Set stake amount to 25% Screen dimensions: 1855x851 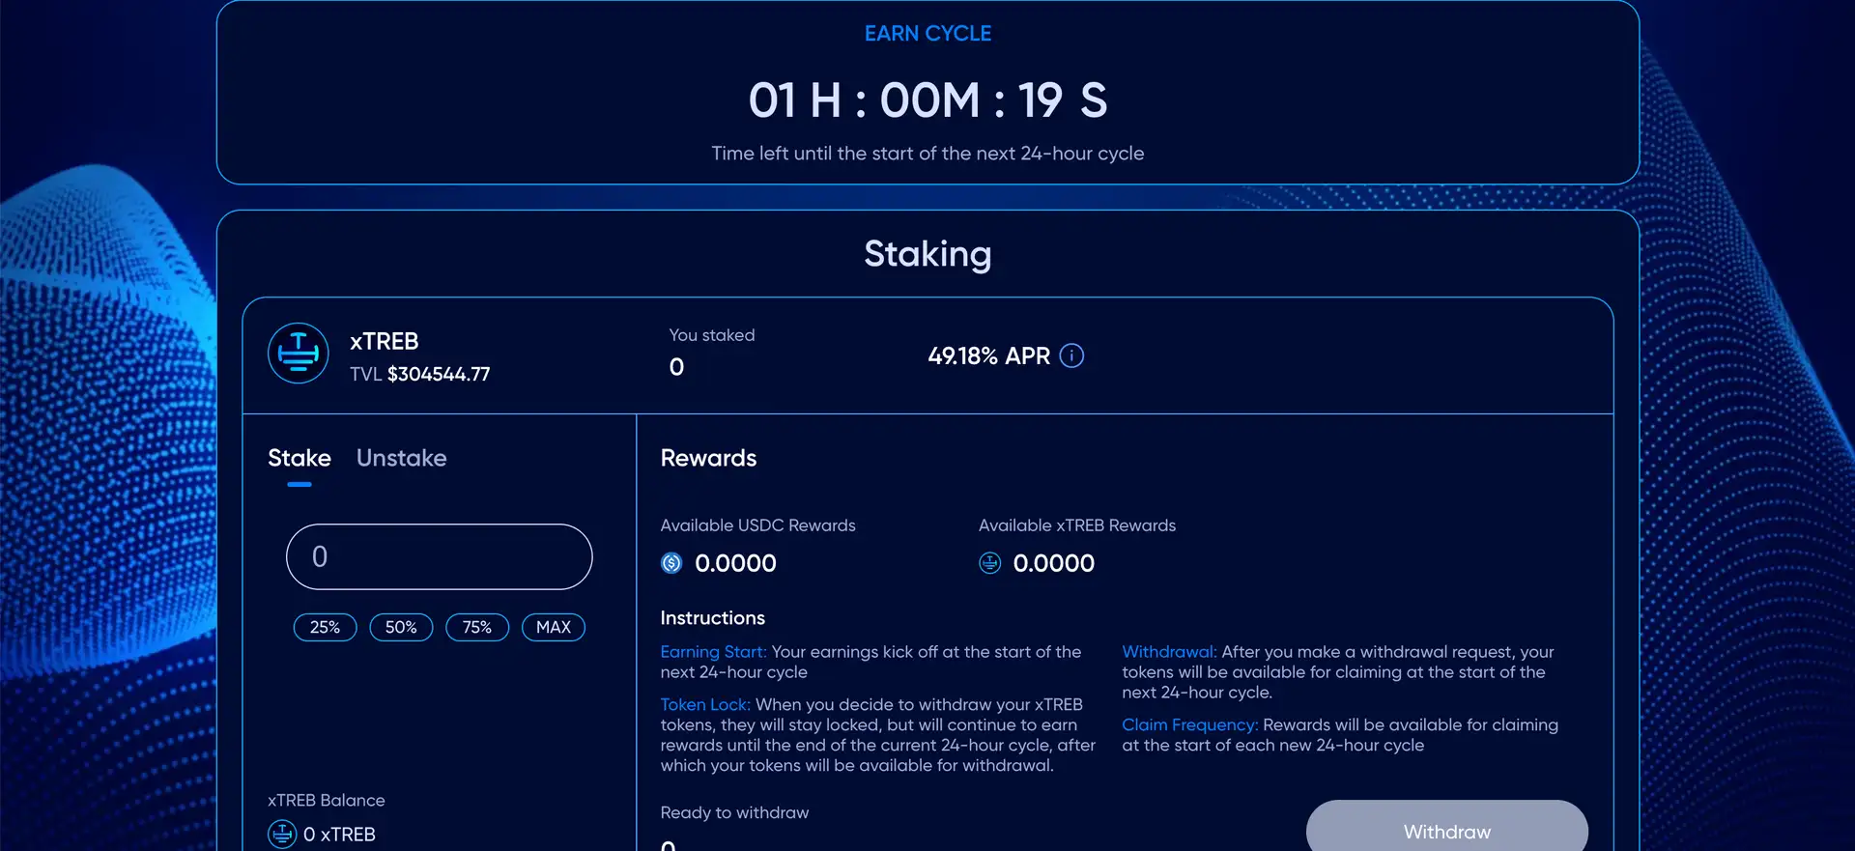tap(325, 627)
